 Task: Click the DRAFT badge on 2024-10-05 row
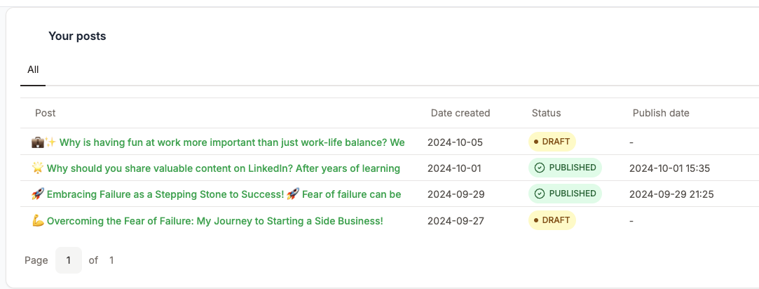[552, 142]
